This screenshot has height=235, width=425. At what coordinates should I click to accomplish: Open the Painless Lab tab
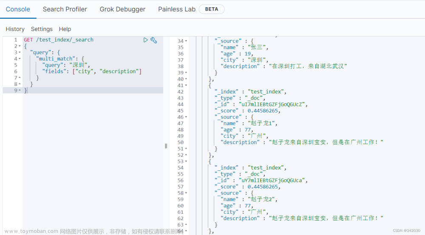click(177, 9)
